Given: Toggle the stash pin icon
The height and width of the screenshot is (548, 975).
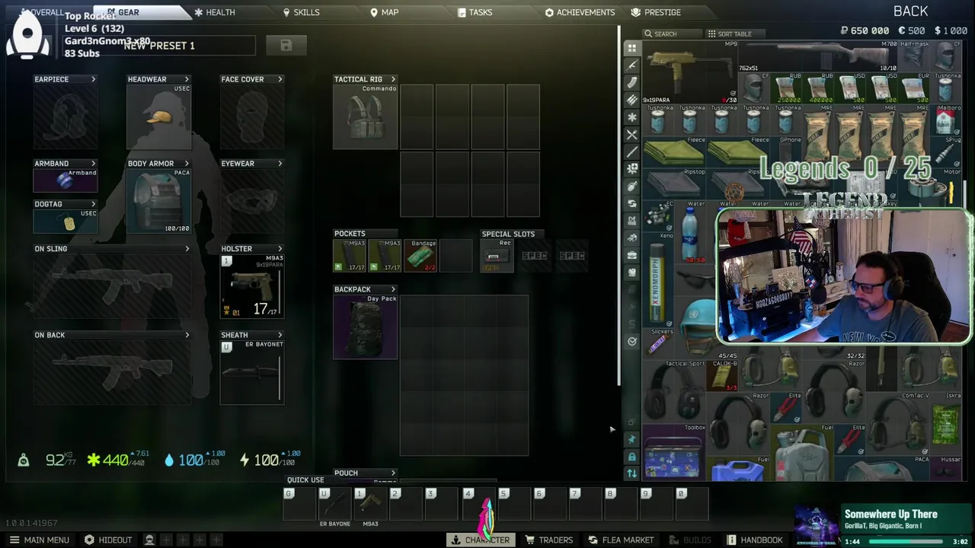Looking at the screenshot, I should click(631, 439).
